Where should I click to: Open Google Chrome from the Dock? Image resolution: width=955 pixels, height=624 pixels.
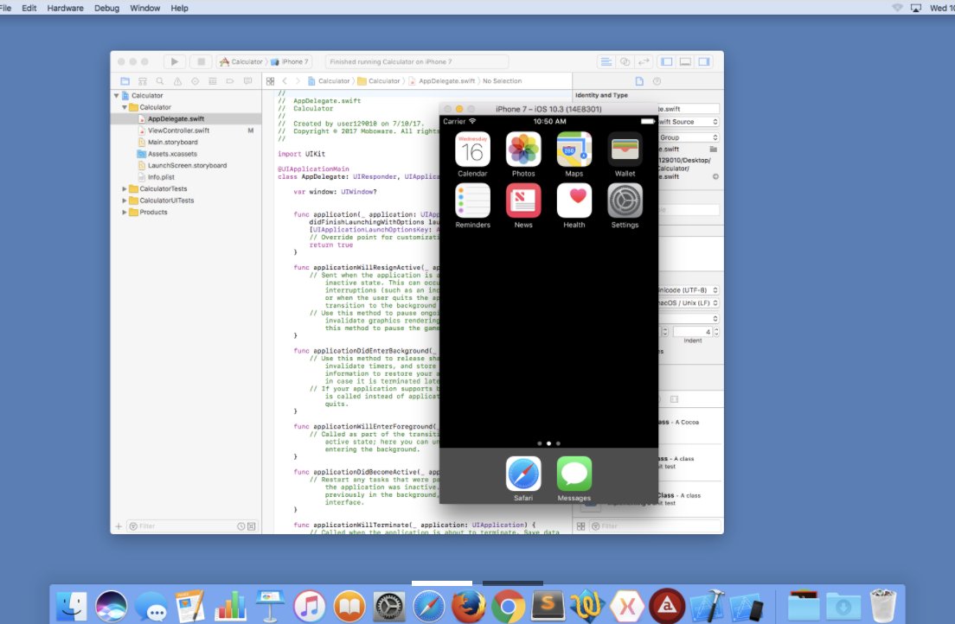pos(508,607)
